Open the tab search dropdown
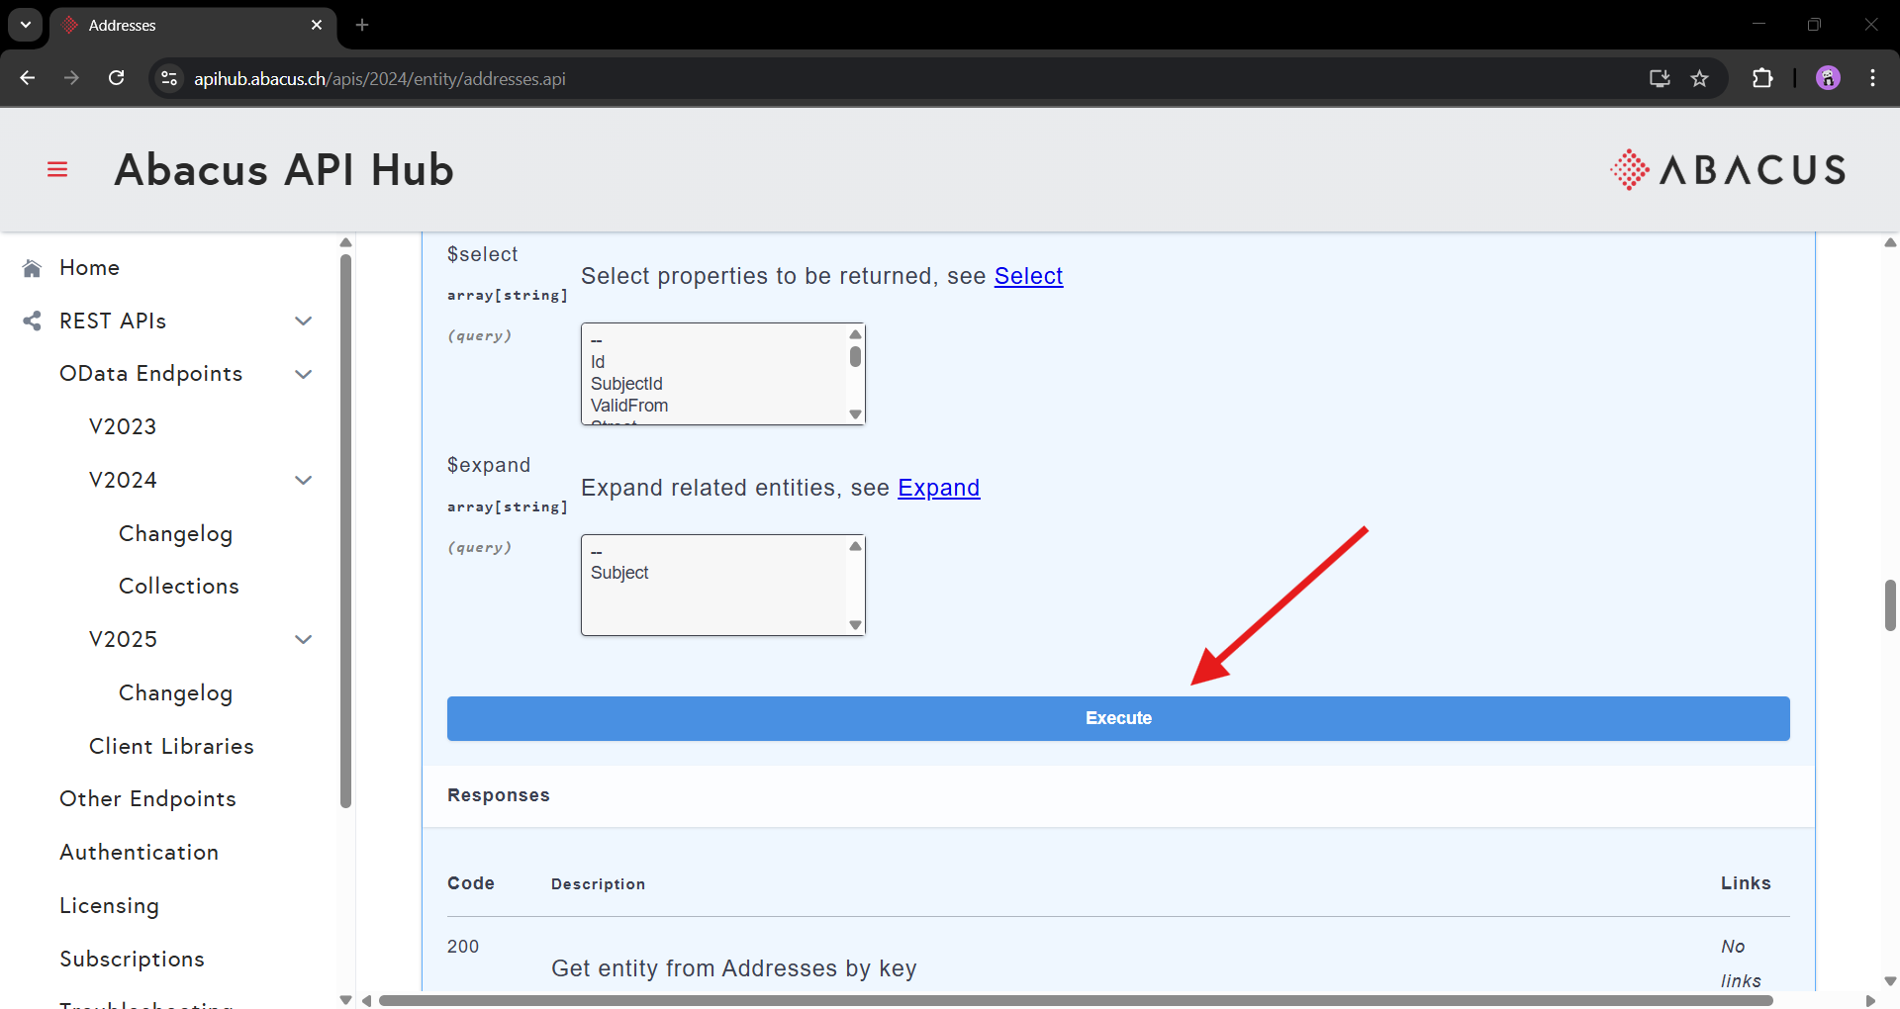Viewport: 1900px width, 1009px height. click(x=26, y=25)
